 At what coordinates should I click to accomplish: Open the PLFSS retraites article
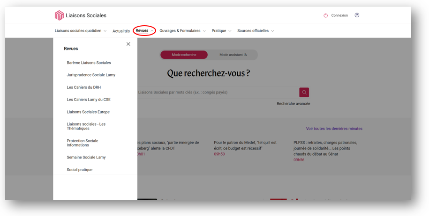pyautogui.click(x=325, y=148)
